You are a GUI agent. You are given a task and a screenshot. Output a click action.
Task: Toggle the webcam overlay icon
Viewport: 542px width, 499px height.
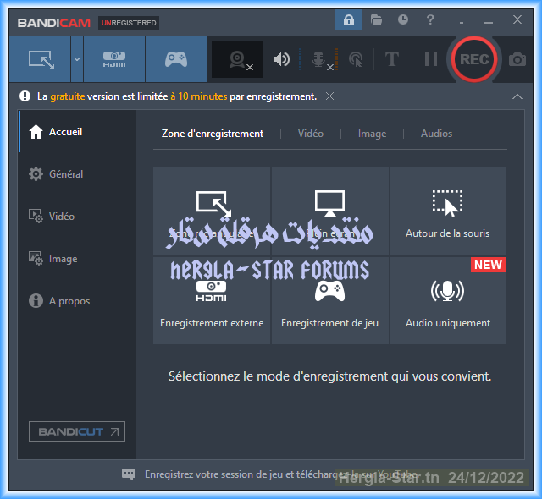(237, 59)
